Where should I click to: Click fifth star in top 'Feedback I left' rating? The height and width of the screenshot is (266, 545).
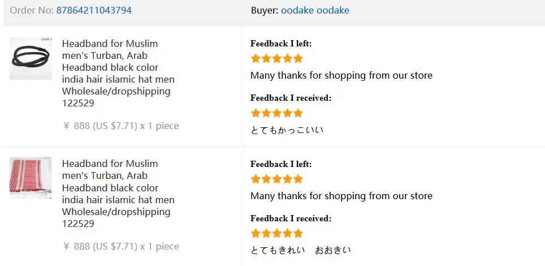pyautogui.click(x=298, y=58)
